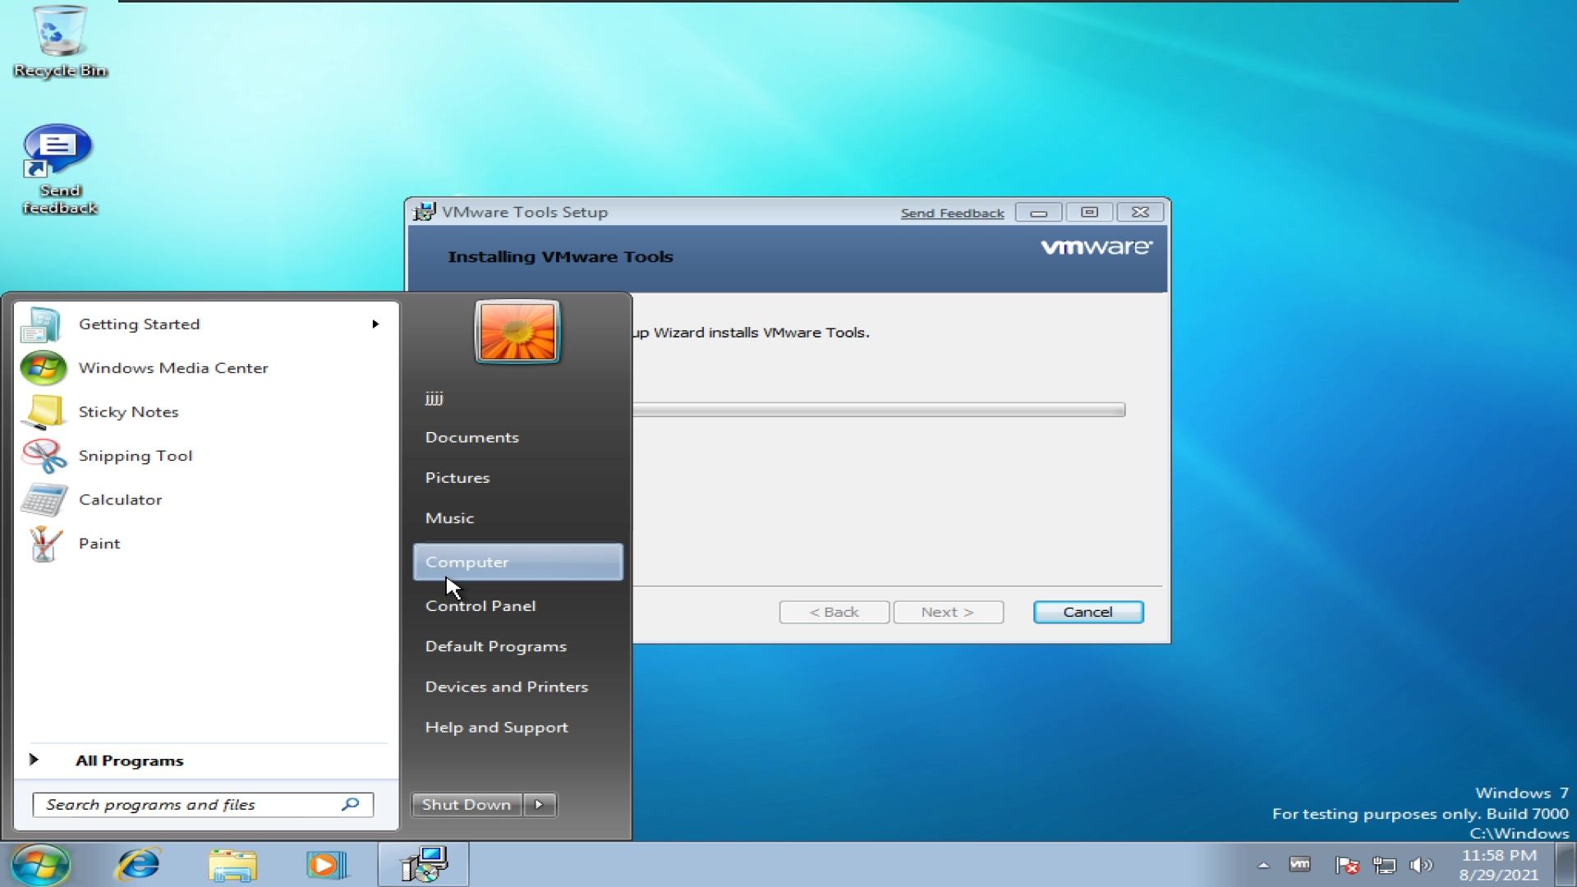The image size is (1577, 887).
Task: Click the VMware tray icon
Action: (1299, 864)
